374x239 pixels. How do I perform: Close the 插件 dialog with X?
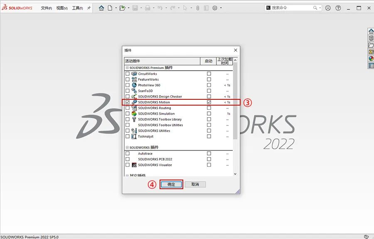[236, 50]
